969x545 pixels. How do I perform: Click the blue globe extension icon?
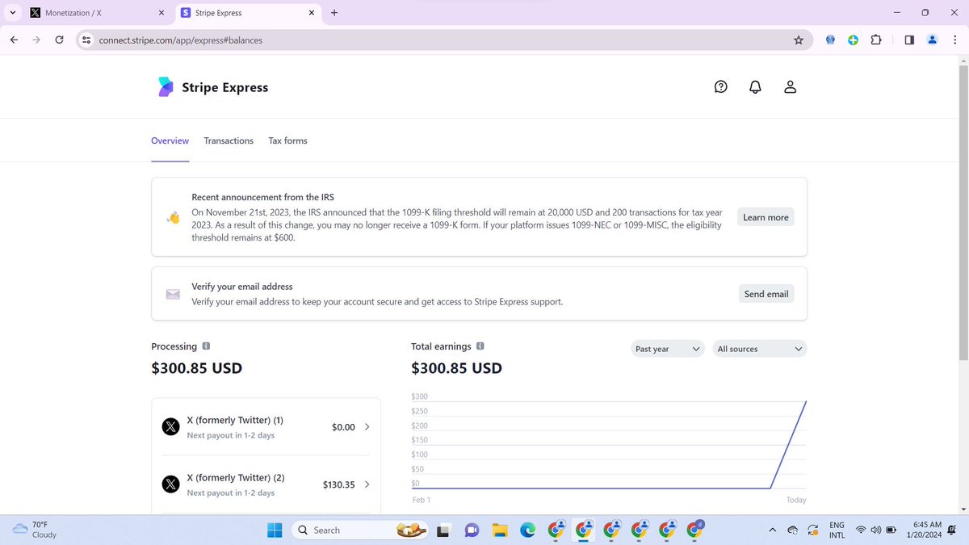tap(830, 40)
